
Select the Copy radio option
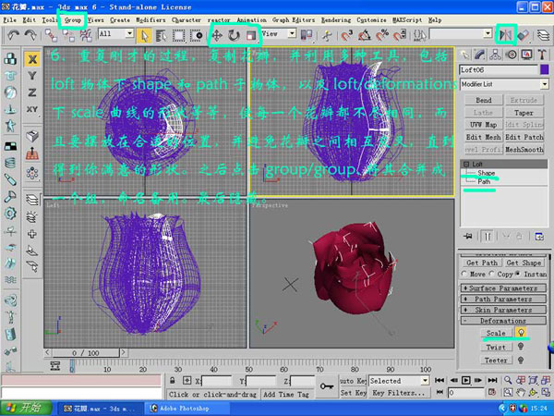[491, 274]
